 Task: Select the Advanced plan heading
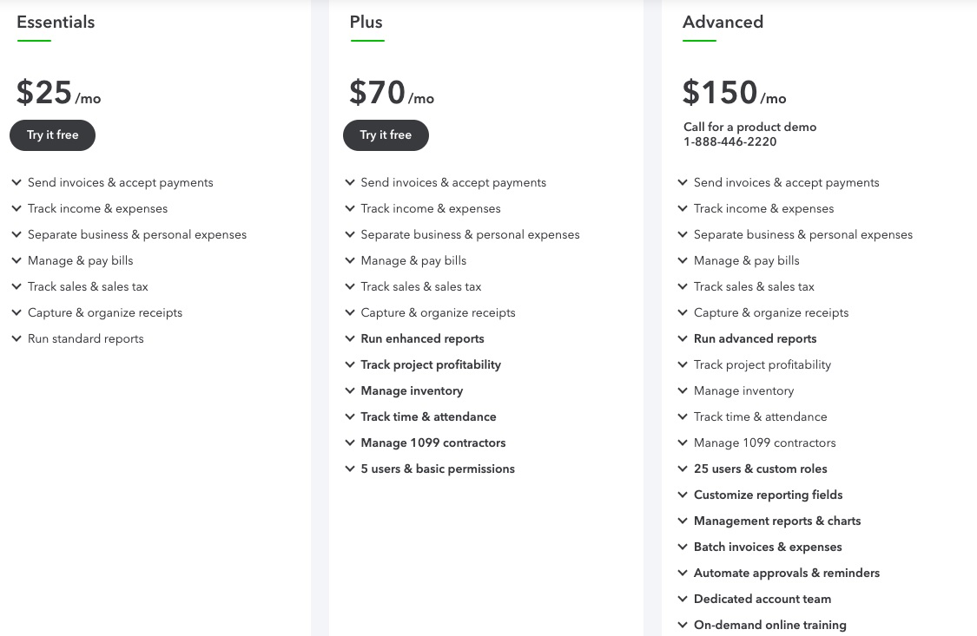click(x=723, y=23)
